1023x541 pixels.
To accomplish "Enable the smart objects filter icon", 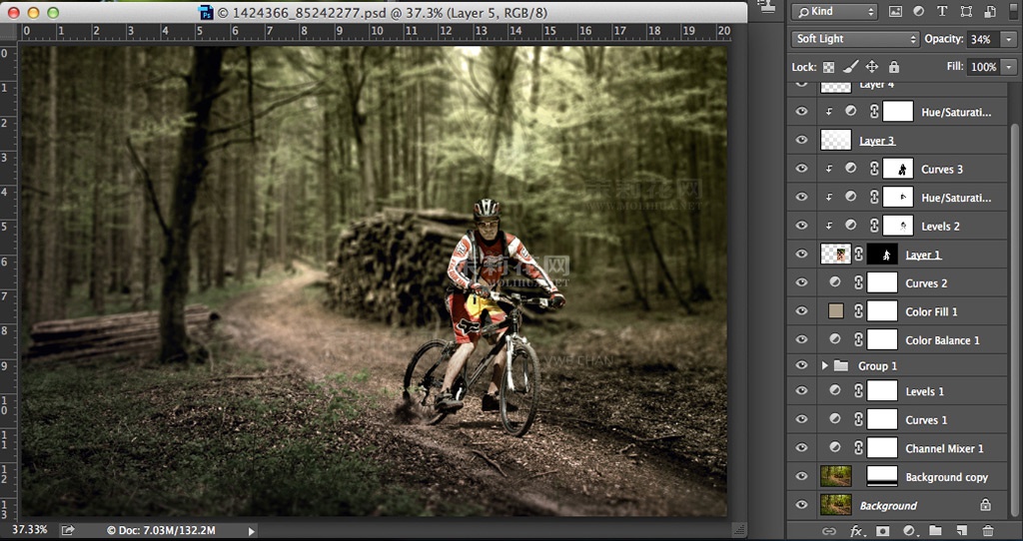I will [990, 11].
